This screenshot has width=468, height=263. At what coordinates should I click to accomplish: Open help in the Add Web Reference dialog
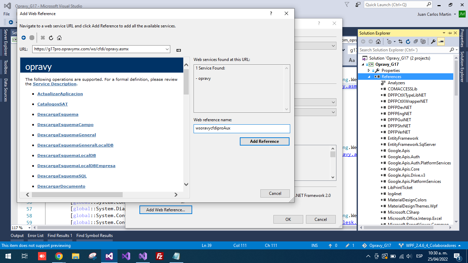[271, 13]
